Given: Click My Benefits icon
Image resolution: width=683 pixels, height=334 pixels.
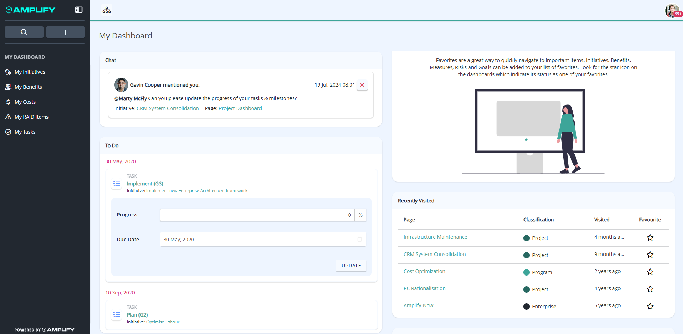Looking at the screenshot, I should [x=8, y=87].
